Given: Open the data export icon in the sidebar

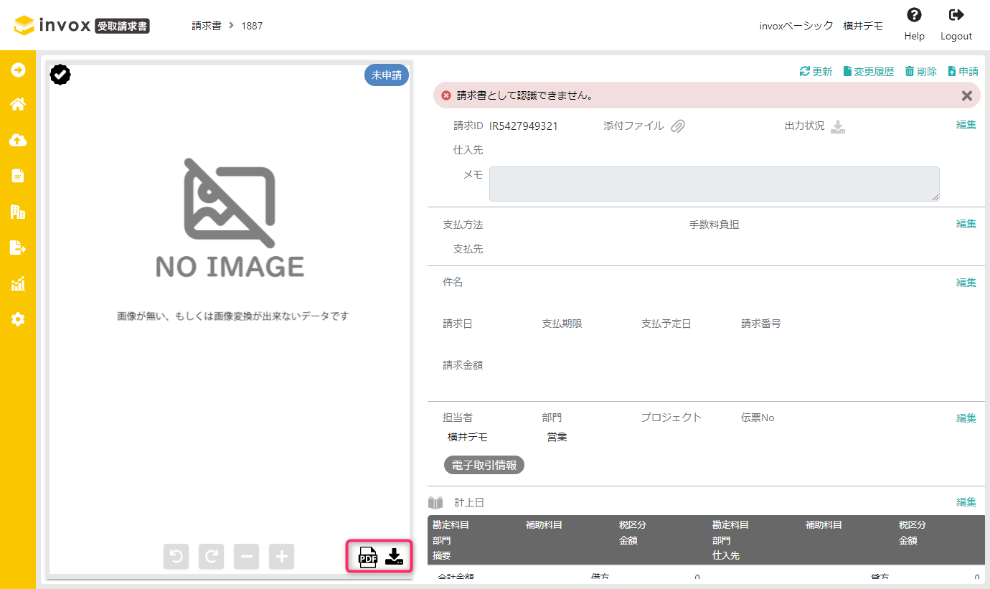Looking at the screenshot, I should pyautogui.click(x=17, y=248).
